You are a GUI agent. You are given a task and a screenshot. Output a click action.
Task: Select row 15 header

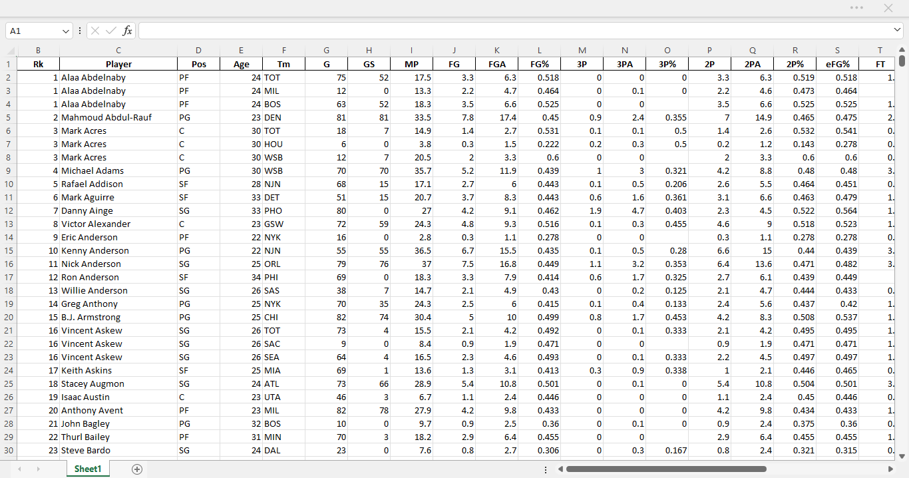click(9, 250)
